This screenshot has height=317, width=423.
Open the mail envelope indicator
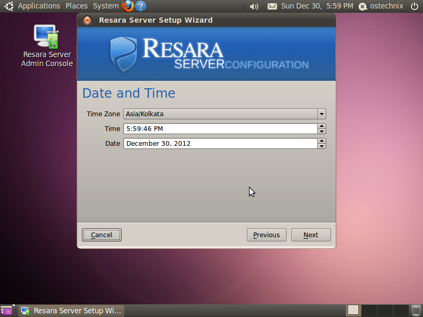point(272,6)
